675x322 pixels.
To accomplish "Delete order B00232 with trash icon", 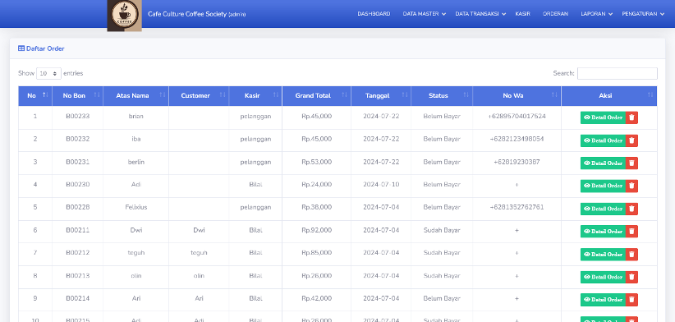I will (x=631, y=140).
